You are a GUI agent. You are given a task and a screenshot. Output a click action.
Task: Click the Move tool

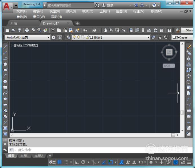coord(189,76)
